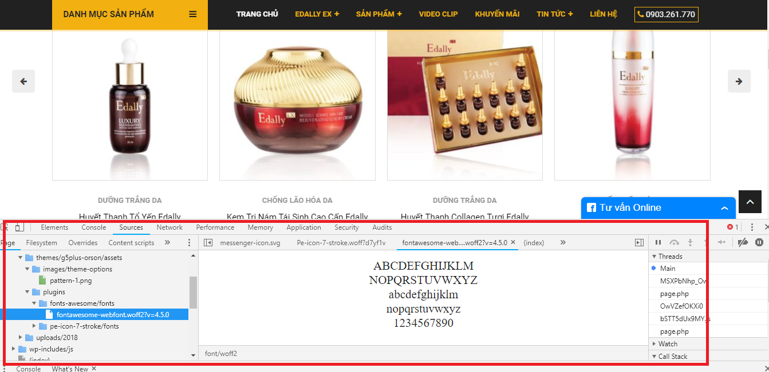Click the next carousel arrow button
The width and height of the screenshot is (769, 372).
tap(739, 81)
